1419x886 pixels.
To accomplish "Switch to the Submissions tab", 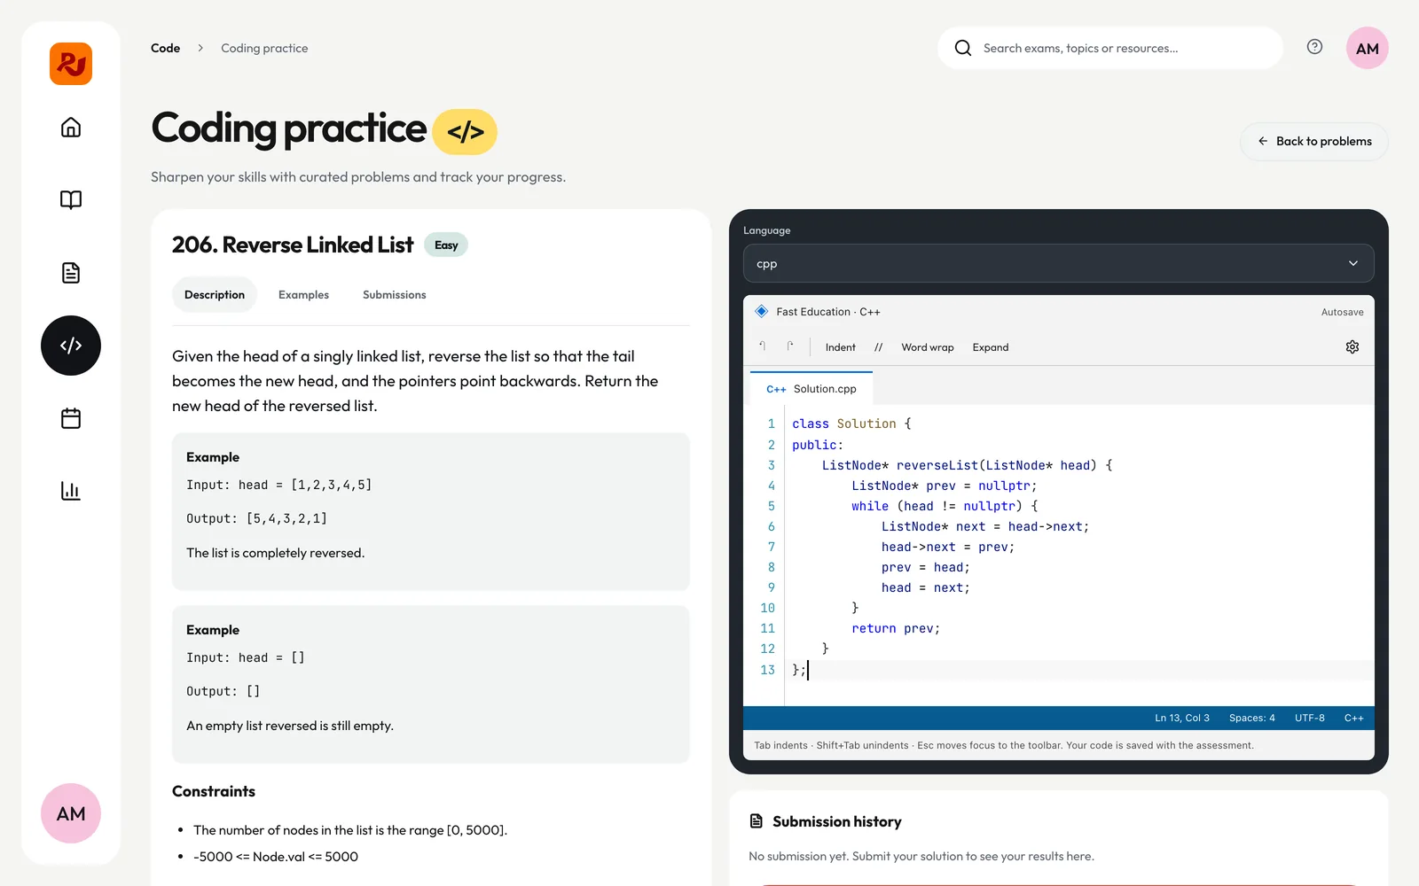I will click(x=395, y=295).
